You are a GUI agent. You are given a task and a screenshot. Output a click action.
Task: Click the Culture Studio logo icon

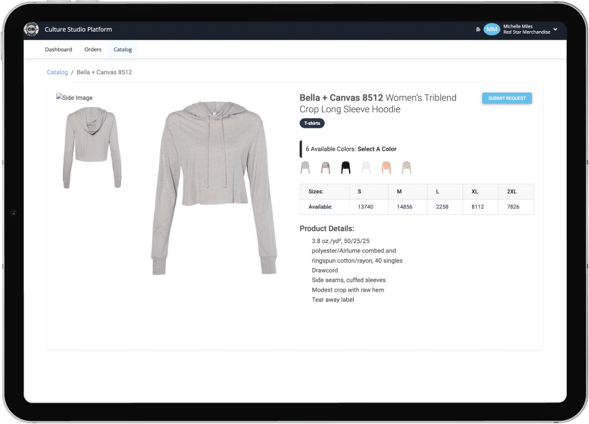point(31,30)
